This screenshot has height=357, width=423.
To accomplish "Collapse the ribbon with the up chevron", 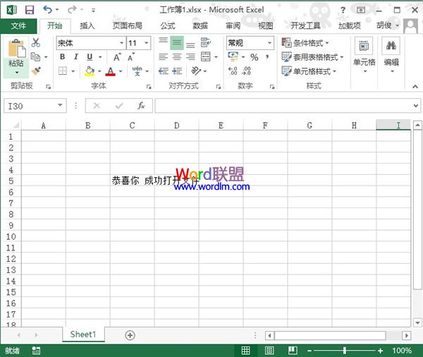I will click(415, 86).
